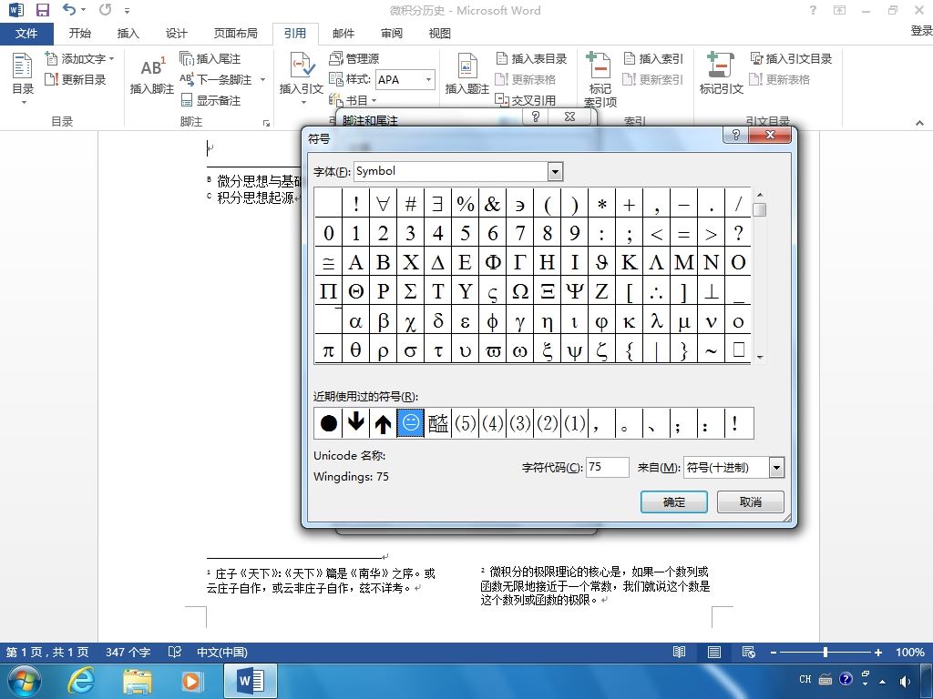Click Update Table of Contents (更新目录)
Screen dimensions: 933x699
tap(76, 79)
